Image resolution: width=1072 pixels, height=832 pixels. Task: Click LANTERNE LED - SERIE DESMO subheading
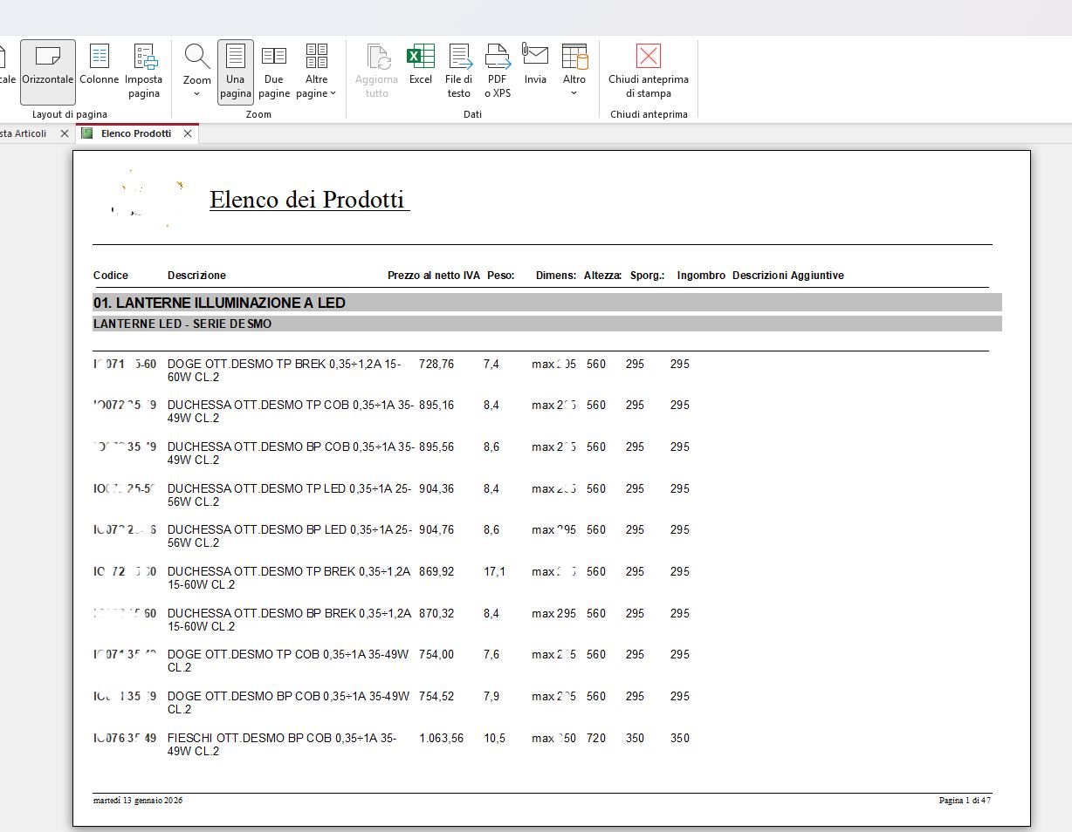point(182,324)
